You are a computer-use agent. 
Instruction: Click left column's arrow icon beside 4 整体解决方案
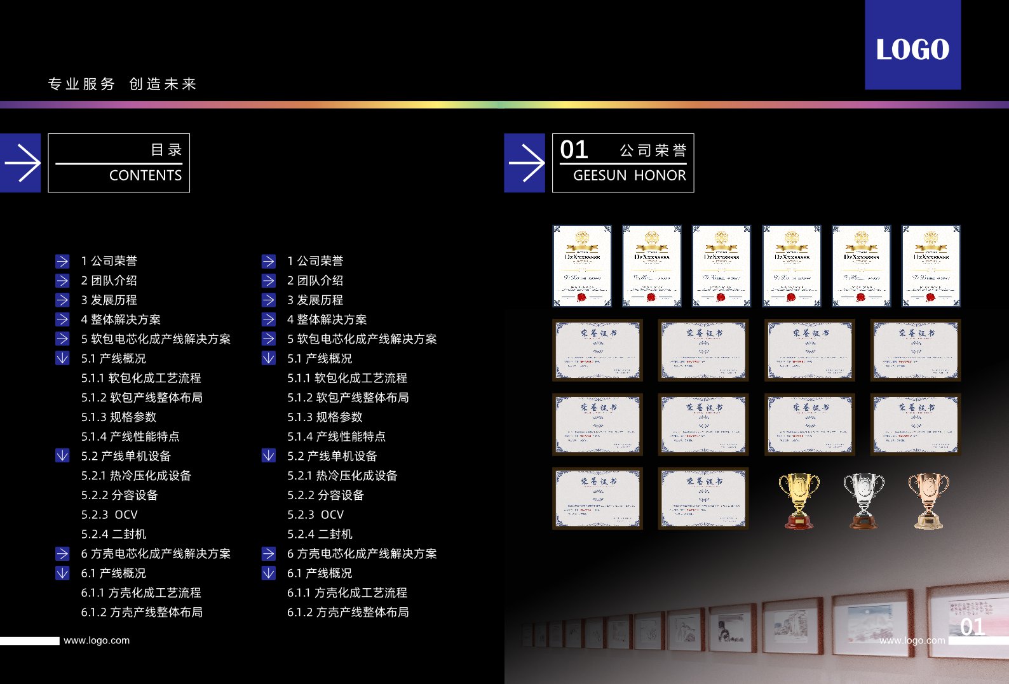tap(62, 319)
